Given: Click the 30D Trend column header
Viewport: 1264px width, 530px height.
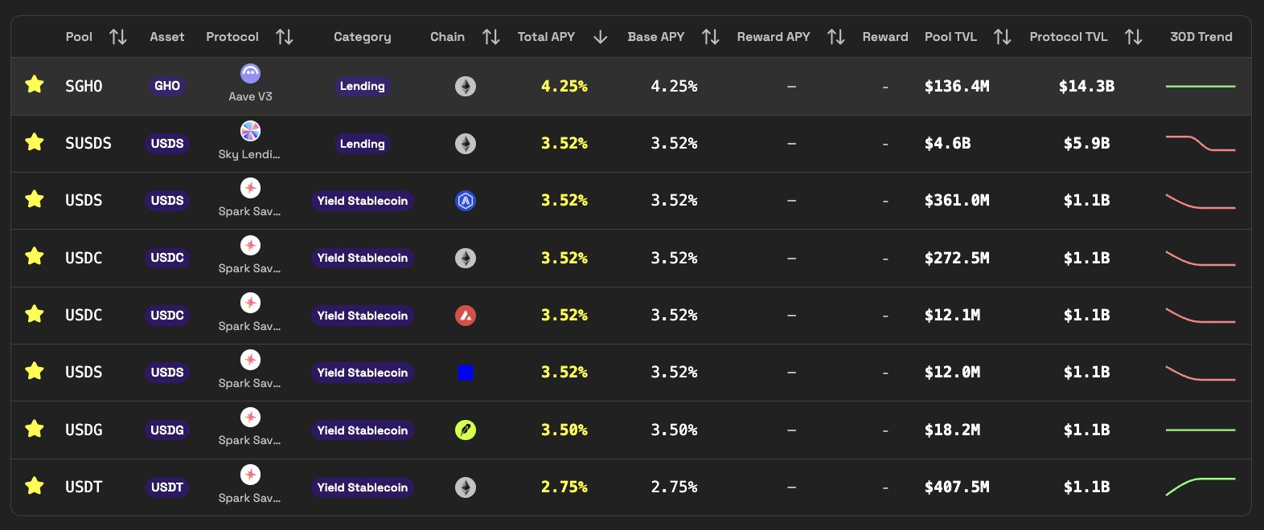Looking at the screenshot, I should pyautogui.click(x=1201, y=37).
